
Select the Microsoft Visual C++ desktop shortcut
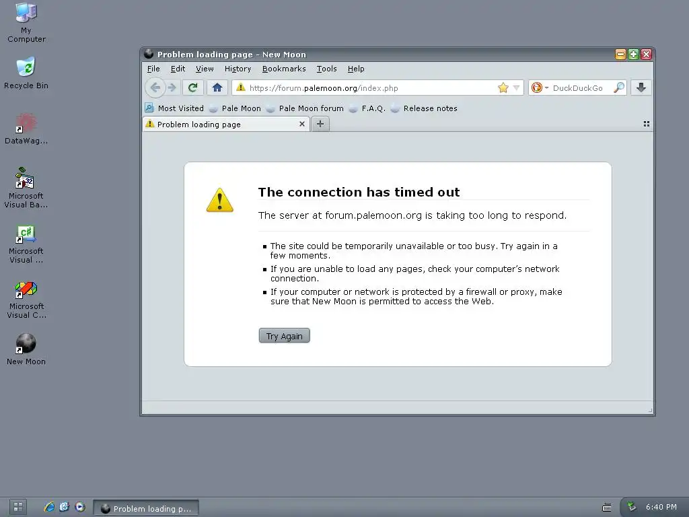[x=26, y=300]
